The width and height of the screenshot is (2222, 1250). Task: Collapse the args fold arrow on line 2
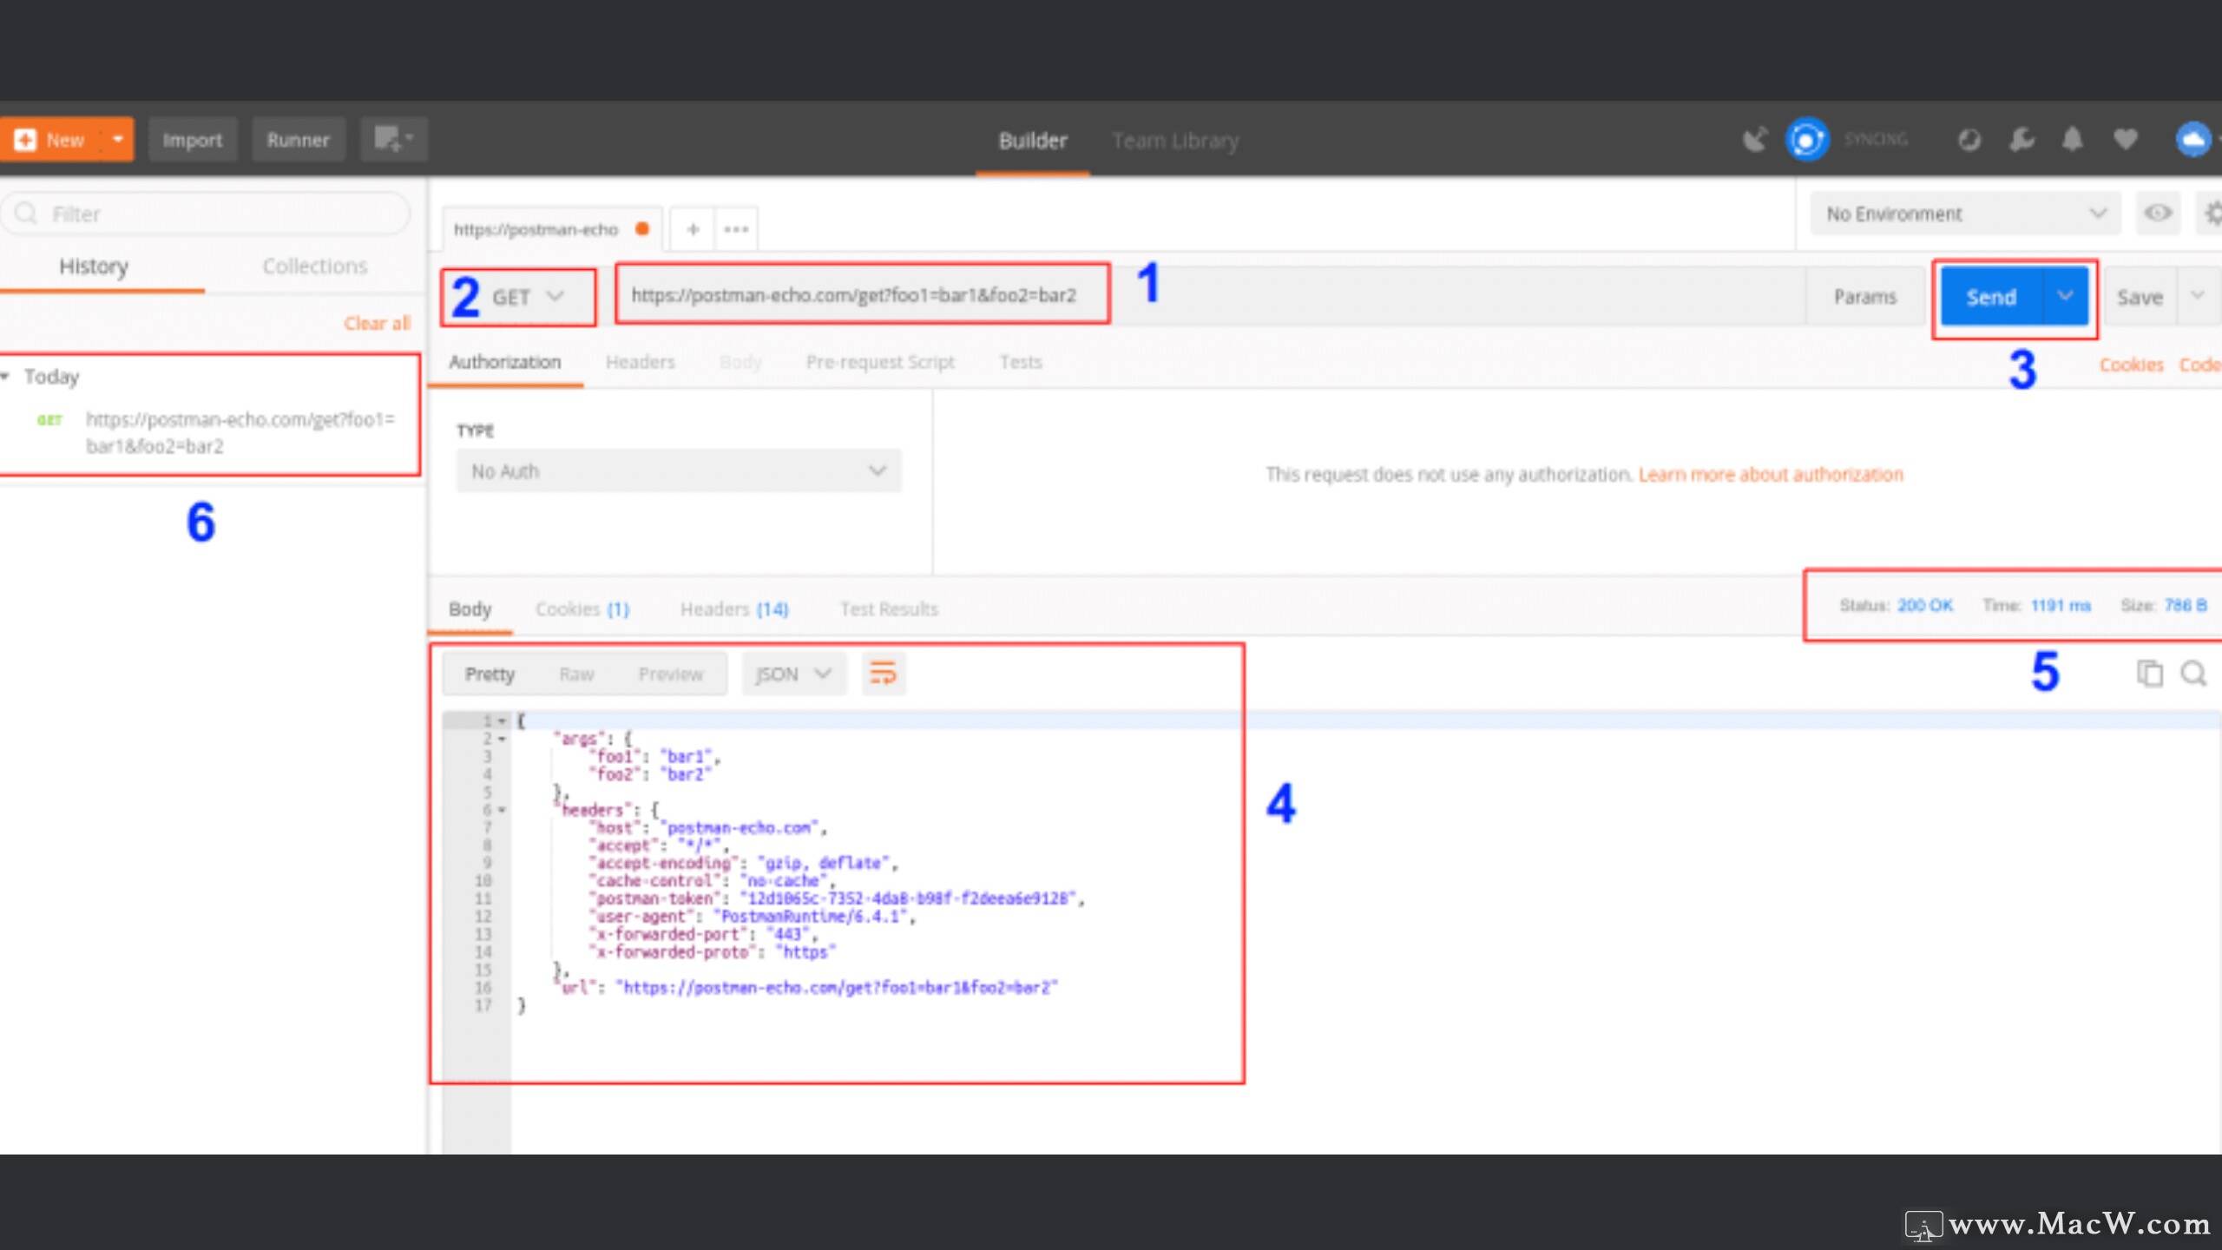(x=502, y=739)
